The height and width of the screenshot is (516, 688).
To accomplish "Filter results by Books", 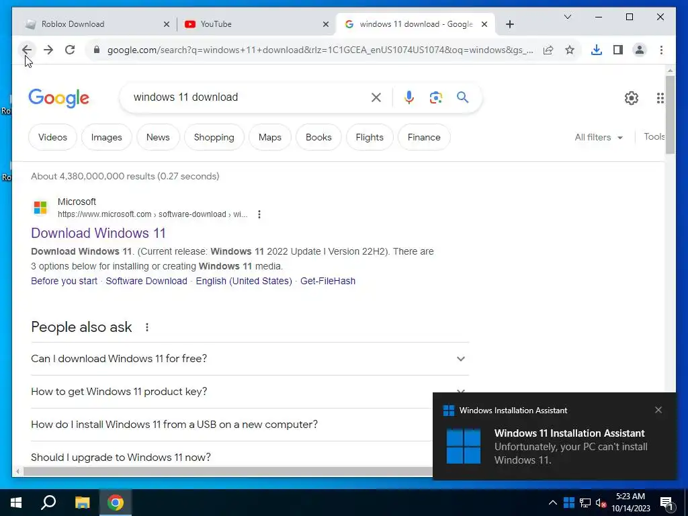I will point(318,137).
